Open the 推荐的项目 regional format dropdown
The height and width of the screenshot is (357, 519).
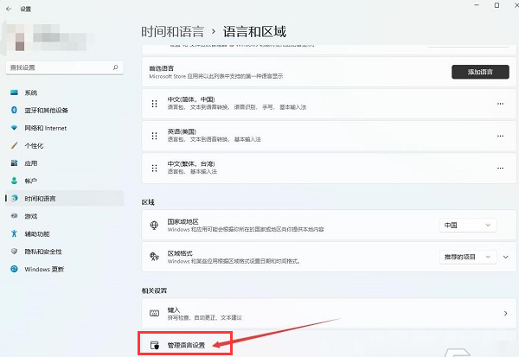[x=468, y=257]
